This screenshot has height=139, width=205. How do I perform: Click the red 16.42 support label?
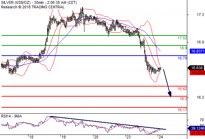[x=182, y=89]
